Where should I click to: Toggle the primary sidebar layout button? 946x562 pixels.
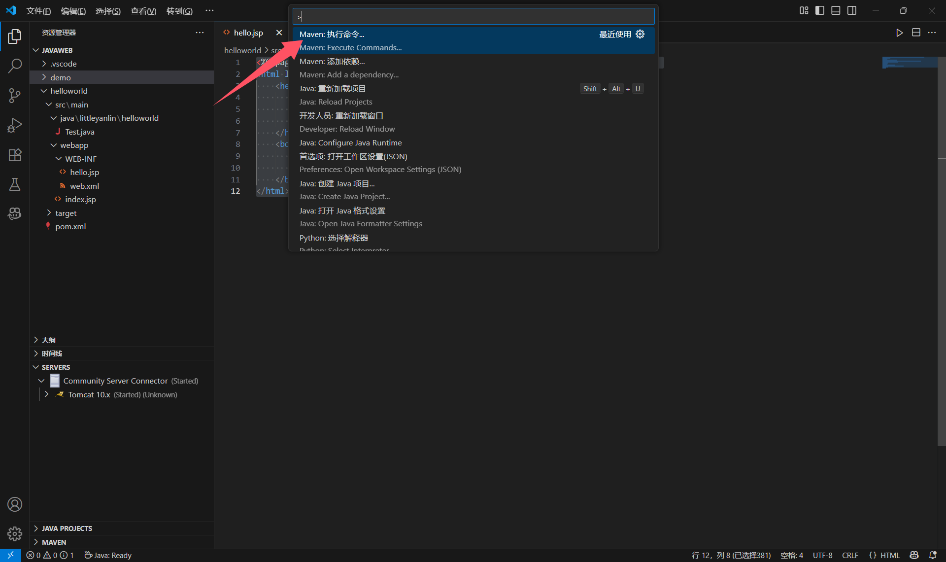tap(820, 10)
